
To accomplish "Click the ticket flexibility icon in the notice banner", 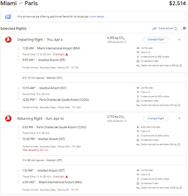I will (x=8, y=17).
